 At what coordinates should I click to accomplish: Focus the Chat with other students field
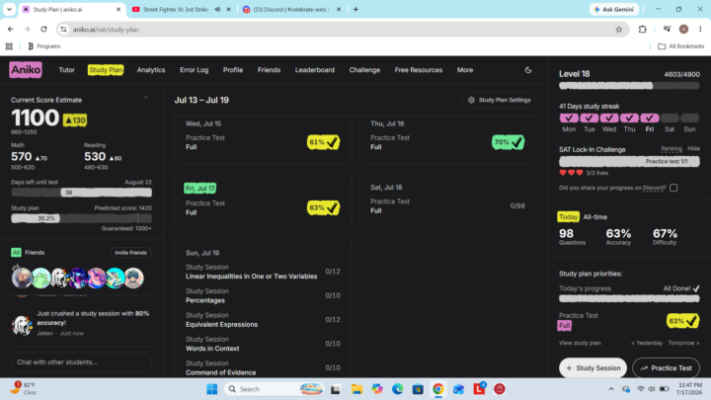[81, 361]
